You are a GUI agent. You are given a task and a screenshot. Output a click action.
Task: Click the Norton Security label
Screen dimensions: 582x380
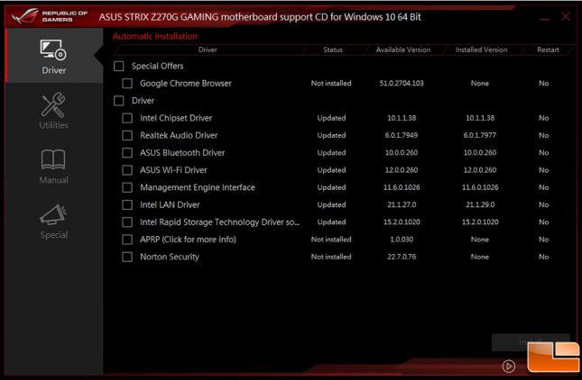[170, 257]
